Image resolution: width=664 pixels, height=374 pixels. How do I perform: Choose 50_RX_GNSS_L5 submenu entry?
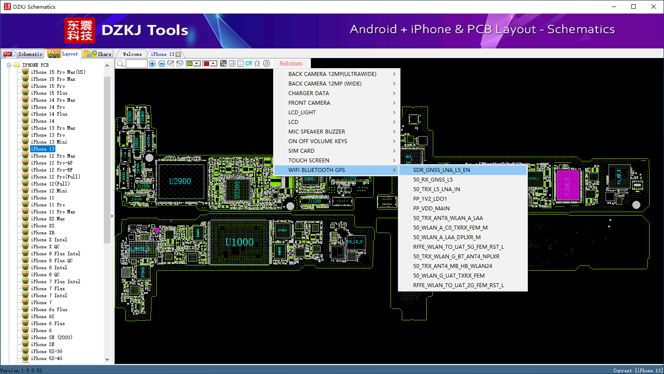tap(463, 180)
